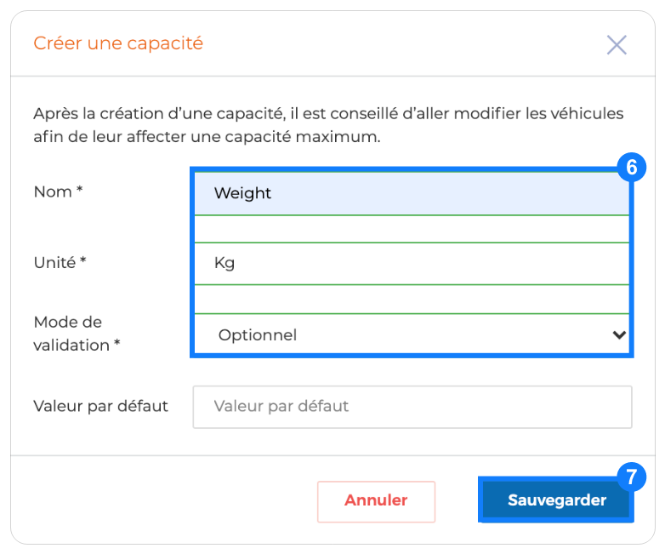Open the Optionnel select box
This screenshot has width=665, height=554.
click(x=412, y=334)
